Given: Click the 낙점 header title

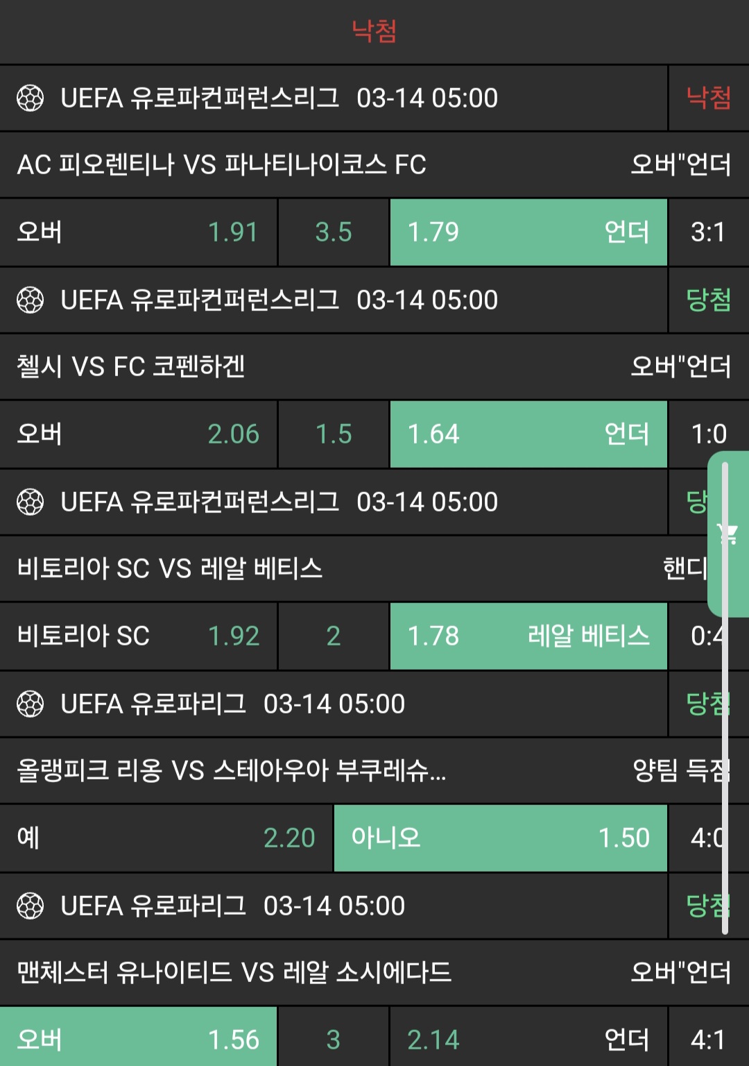Looking at the screenshot, I should tap(374, 31).
